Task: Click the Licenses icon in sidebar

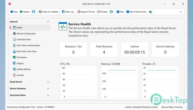Action: [x=14, y=75]
